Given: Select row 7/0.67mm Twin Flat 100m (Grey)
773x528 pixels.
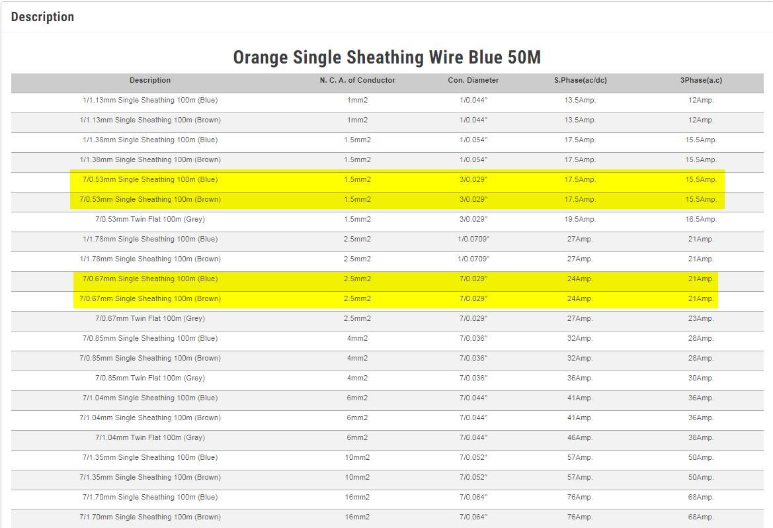Looking at the screenshot, I should [387, 322].
